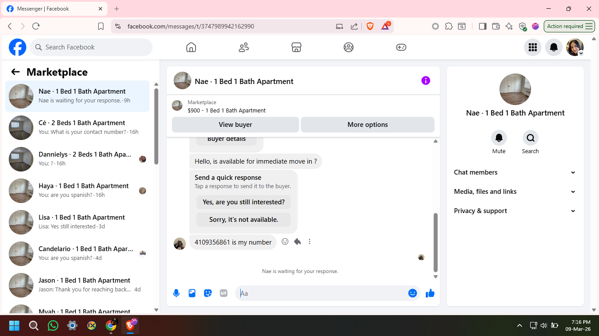Open the account profile picture menu

pos(575,47)
